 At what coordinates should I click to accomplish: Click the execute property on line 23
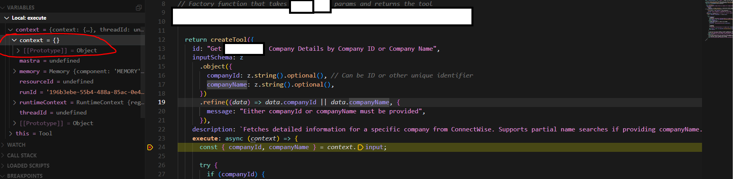pyautogui.click(x=205, y=138)
